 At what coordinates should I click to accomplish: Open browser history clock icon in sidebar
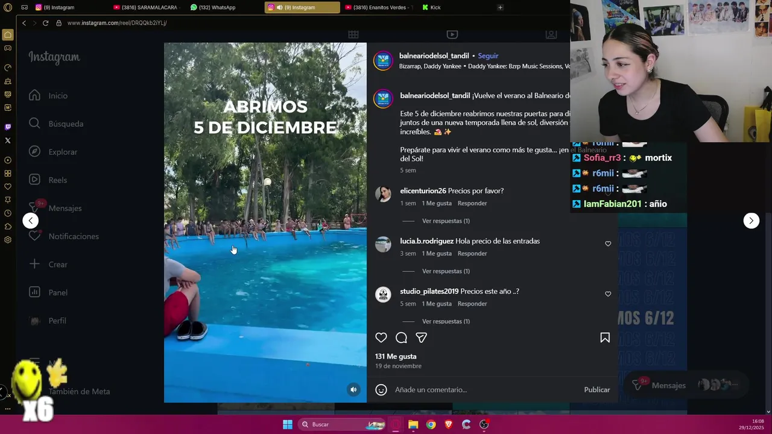(x=8, y=213)
